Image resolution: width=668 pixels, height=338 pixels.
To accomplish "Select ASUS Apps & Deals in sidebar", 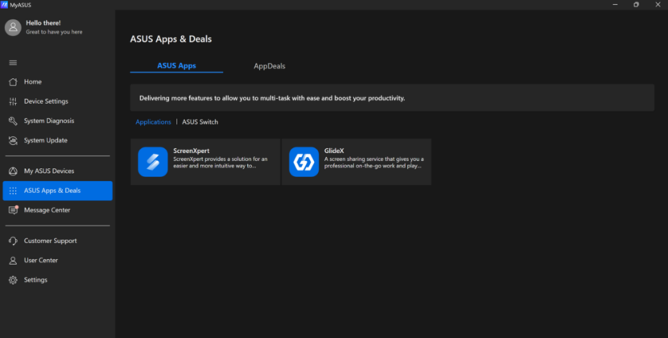I will coord(57,191).
